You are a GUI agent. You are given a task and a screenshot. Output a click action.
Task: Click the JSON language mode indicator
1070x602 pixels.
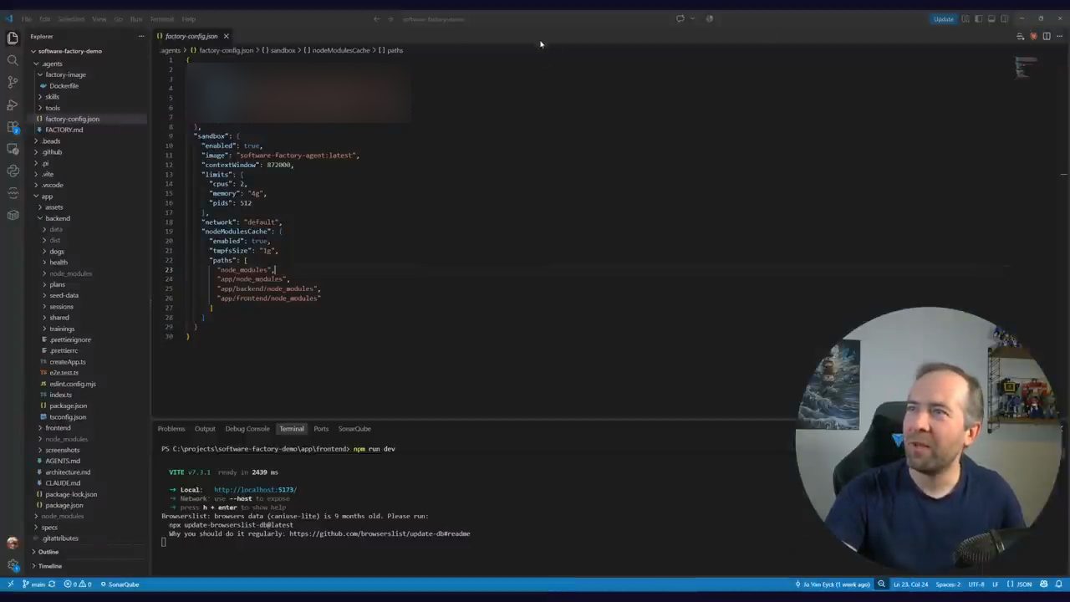point(1019,584)
